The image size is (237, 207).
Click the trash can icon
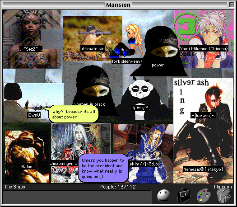click(x=223, y=196)
